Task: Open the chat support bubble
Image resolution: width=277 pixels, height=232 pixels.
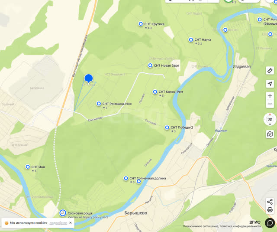Action: (270, 223)
